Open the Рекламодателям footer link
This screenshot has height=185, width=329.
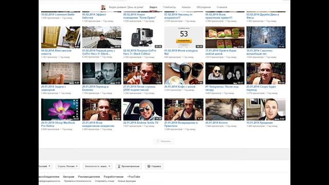[89, 177]
